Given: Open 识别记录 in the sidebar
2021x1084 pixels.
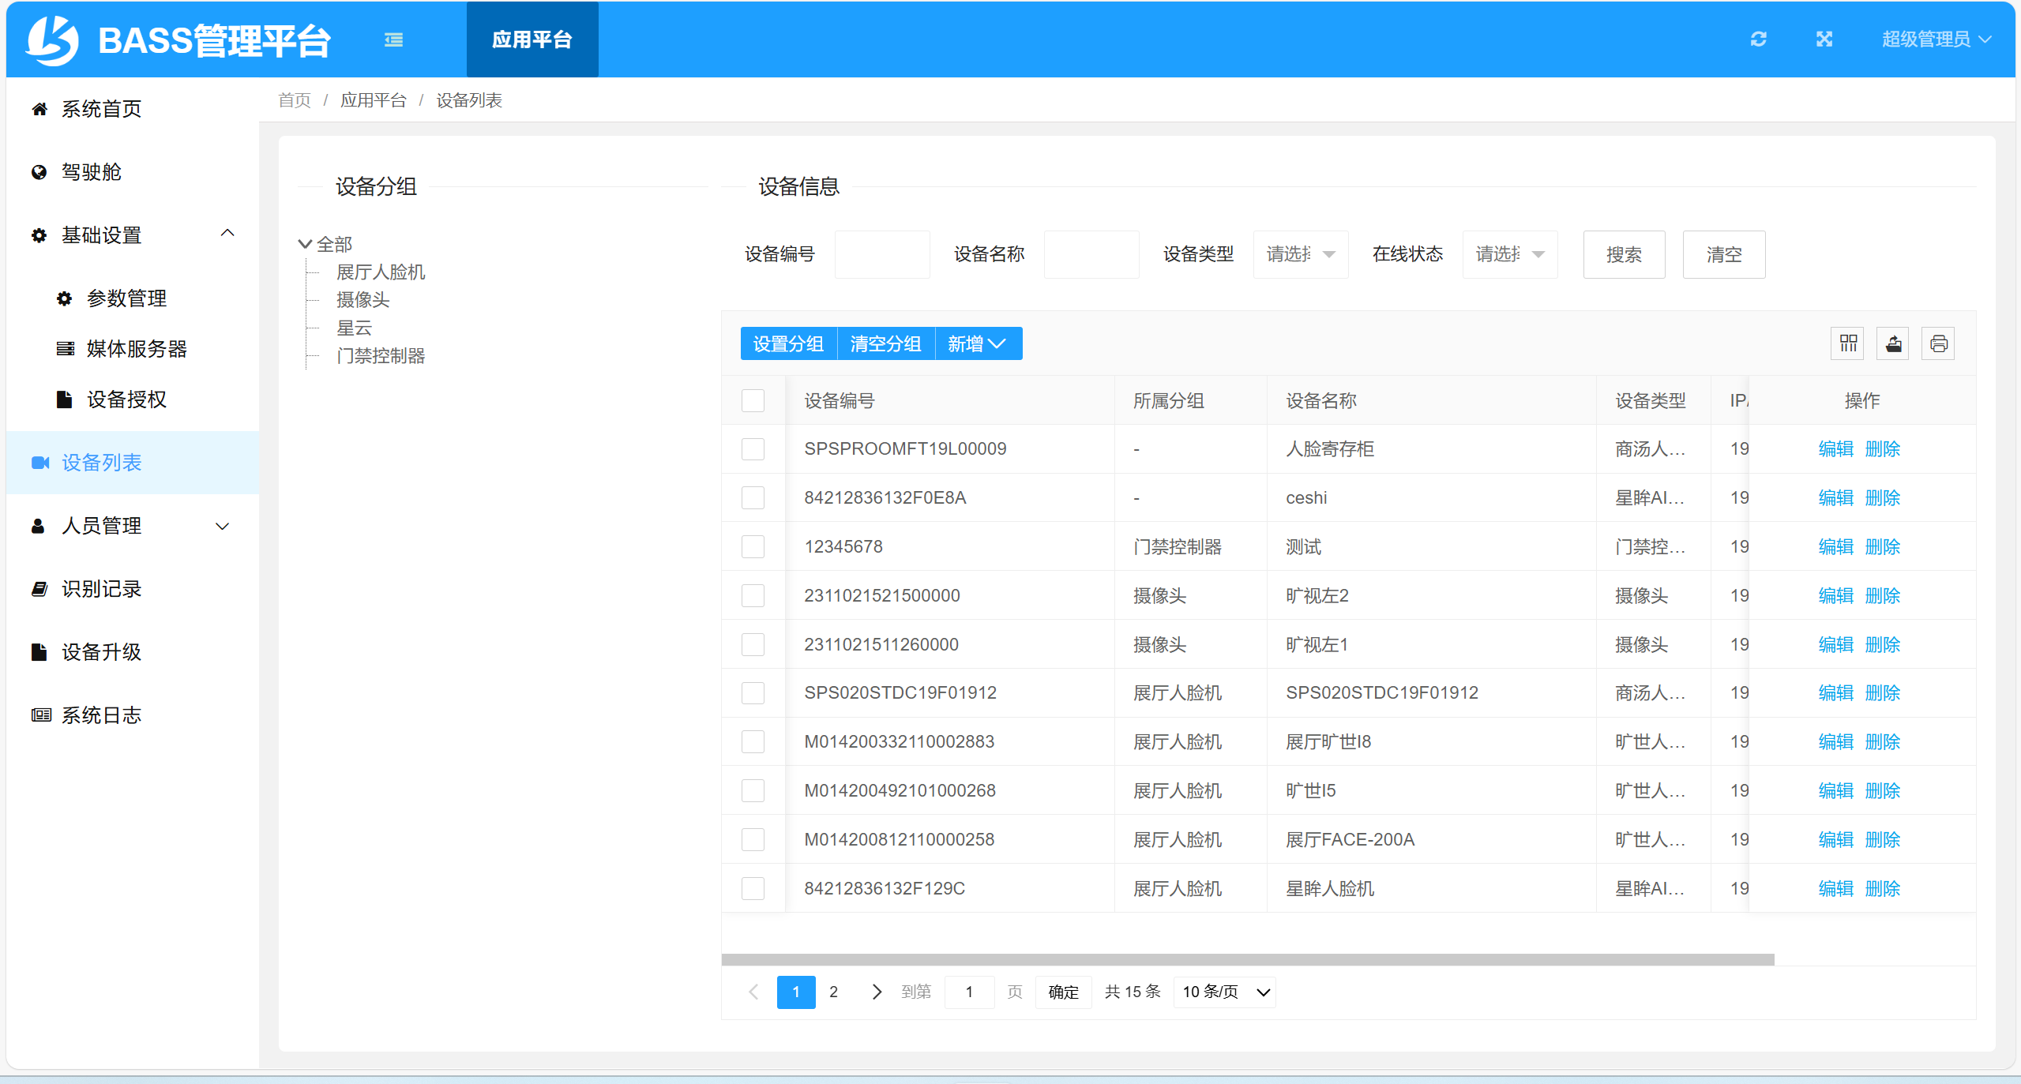Looking at the screenshot, I should pyautogui.click(x=101, y=588).
